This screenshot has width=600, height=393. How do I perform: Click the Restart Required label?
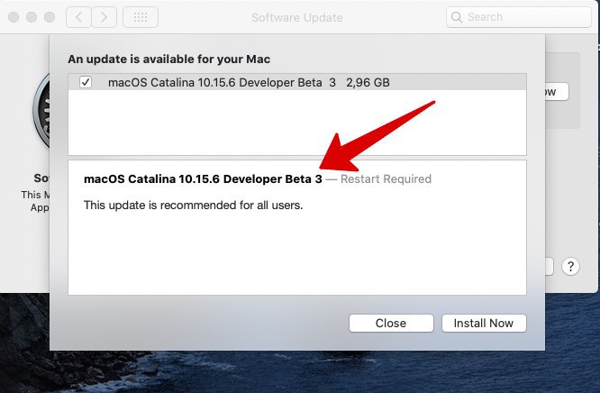coord(386,178)
